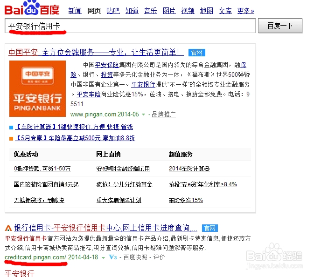Open 无抵押贷款,到账快 link

click(x=39, y=200)
